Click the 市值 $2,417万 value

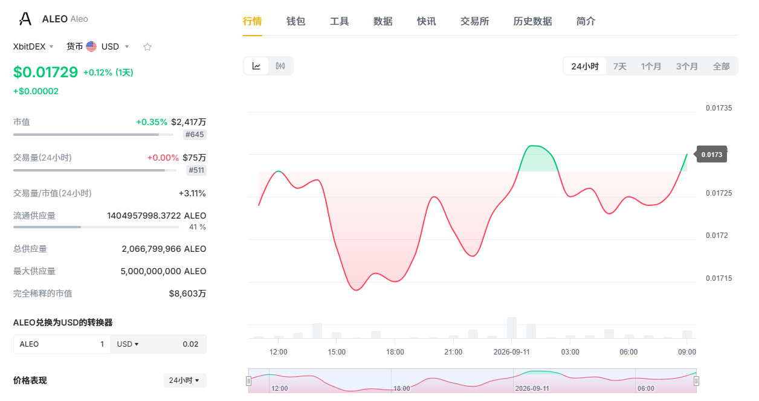point(189,122)
